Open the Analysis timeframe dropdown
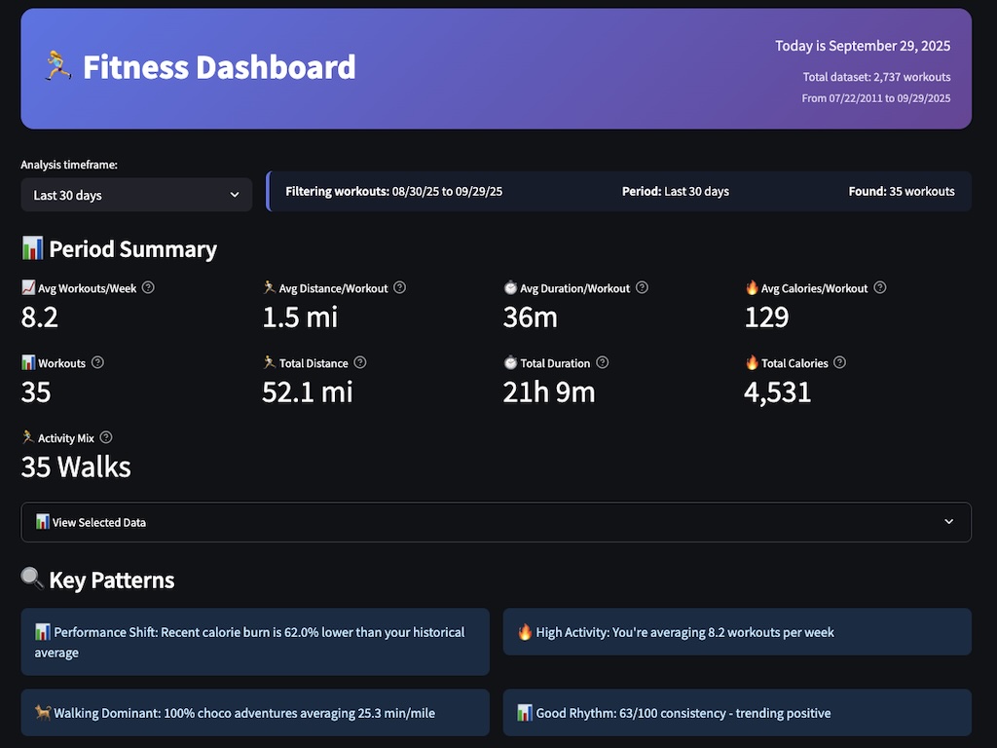The width and height of the screenshot is (997, 748). coord(136,195)
